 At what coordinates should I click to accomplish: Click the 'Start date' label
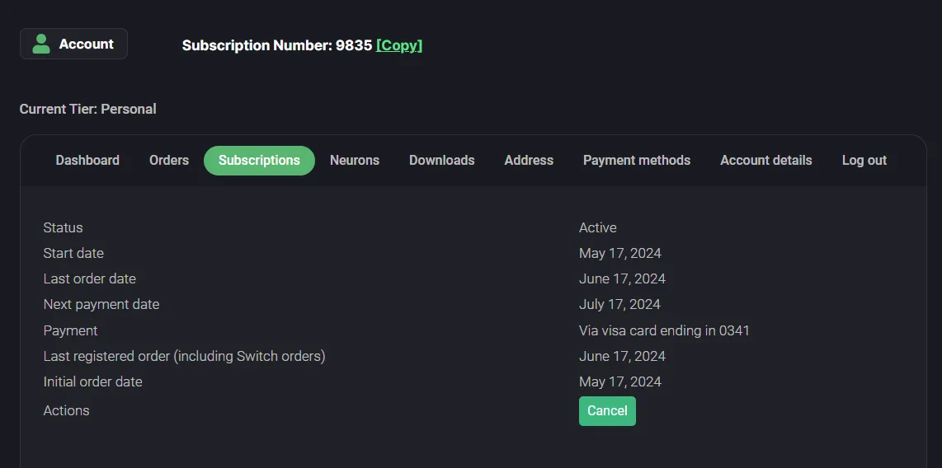(x=73, y=254)
